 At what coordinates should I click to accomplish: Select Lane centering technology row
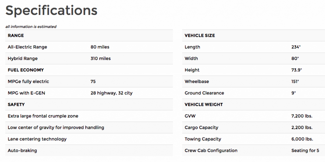click(89, 139)
